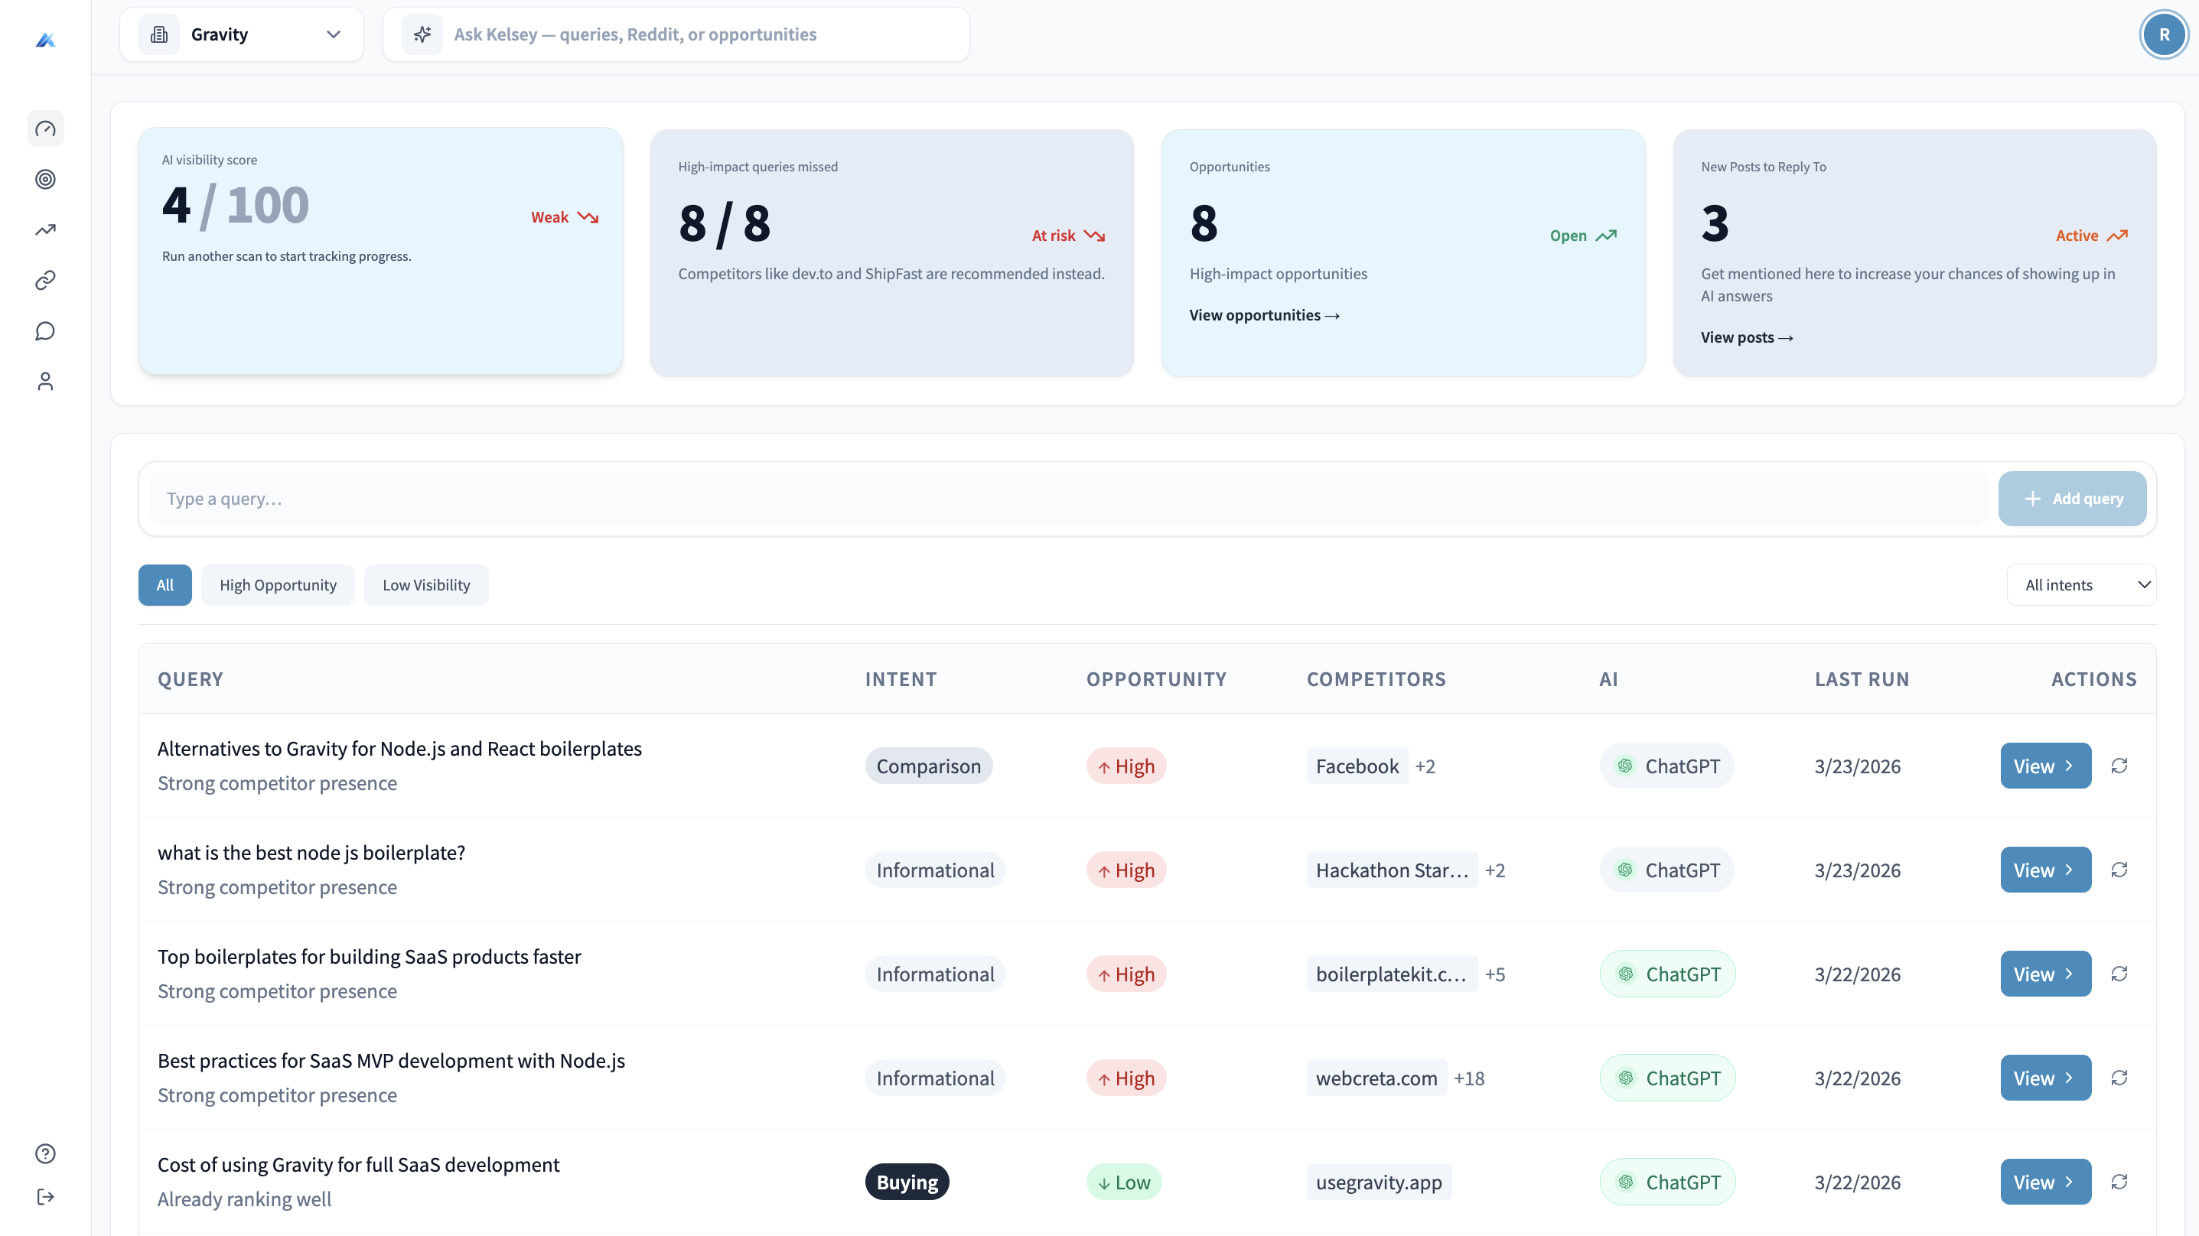2199x1236 pixels.
Task: Click View opportunities link
Action: pyautogui.click(x=1264, y=315)
